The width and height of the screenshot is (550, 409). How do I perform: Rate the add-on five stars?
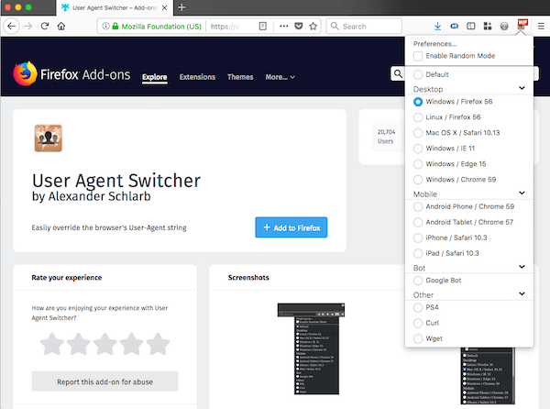coord(158,344)
